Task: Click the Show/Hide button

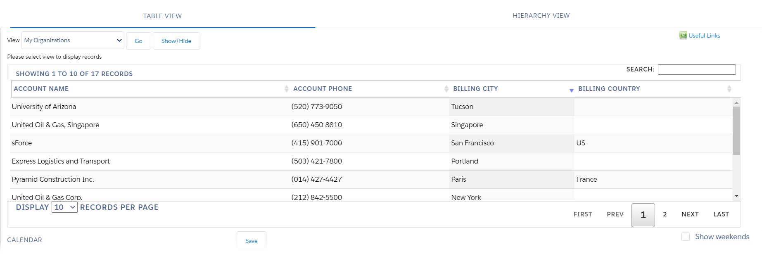Action: click(176, 41)
